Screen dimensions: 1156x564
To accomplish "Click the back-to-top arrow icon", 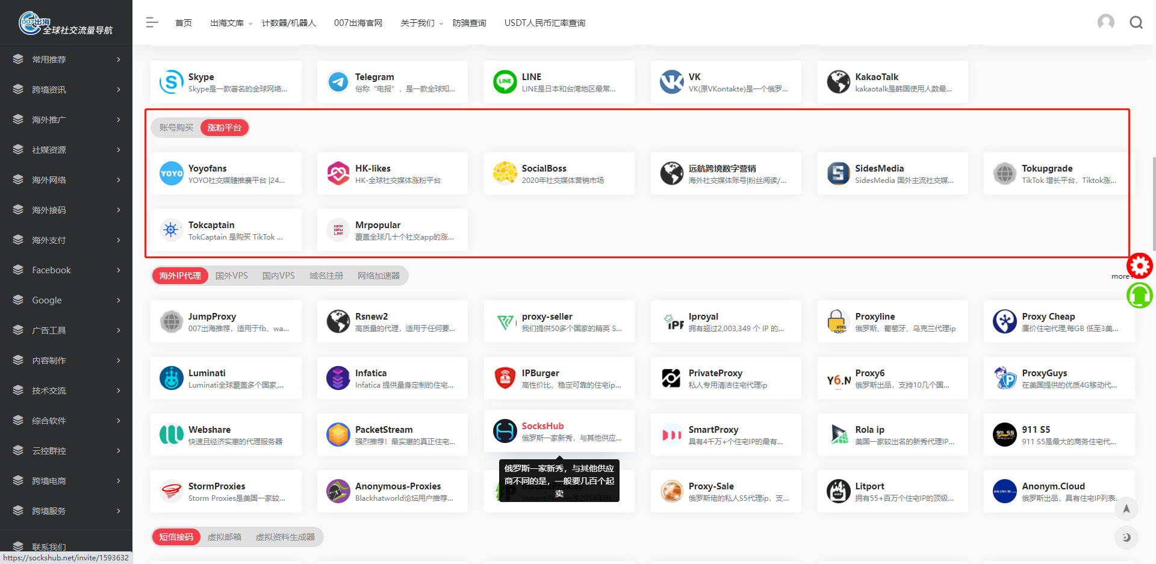I will click(x=1126, y=509).
